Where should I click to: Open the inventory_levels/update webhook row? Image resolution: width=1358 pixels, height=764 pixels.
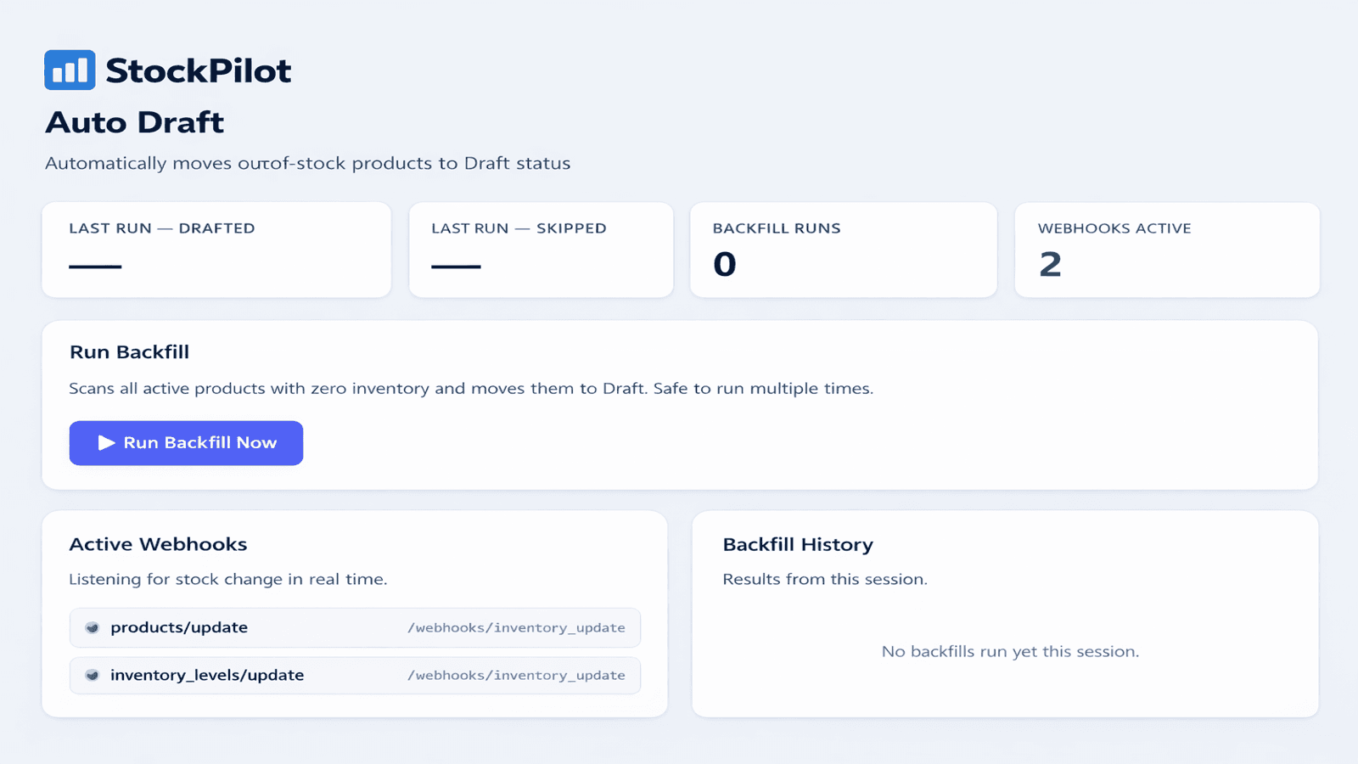click(x=355, y=676)
